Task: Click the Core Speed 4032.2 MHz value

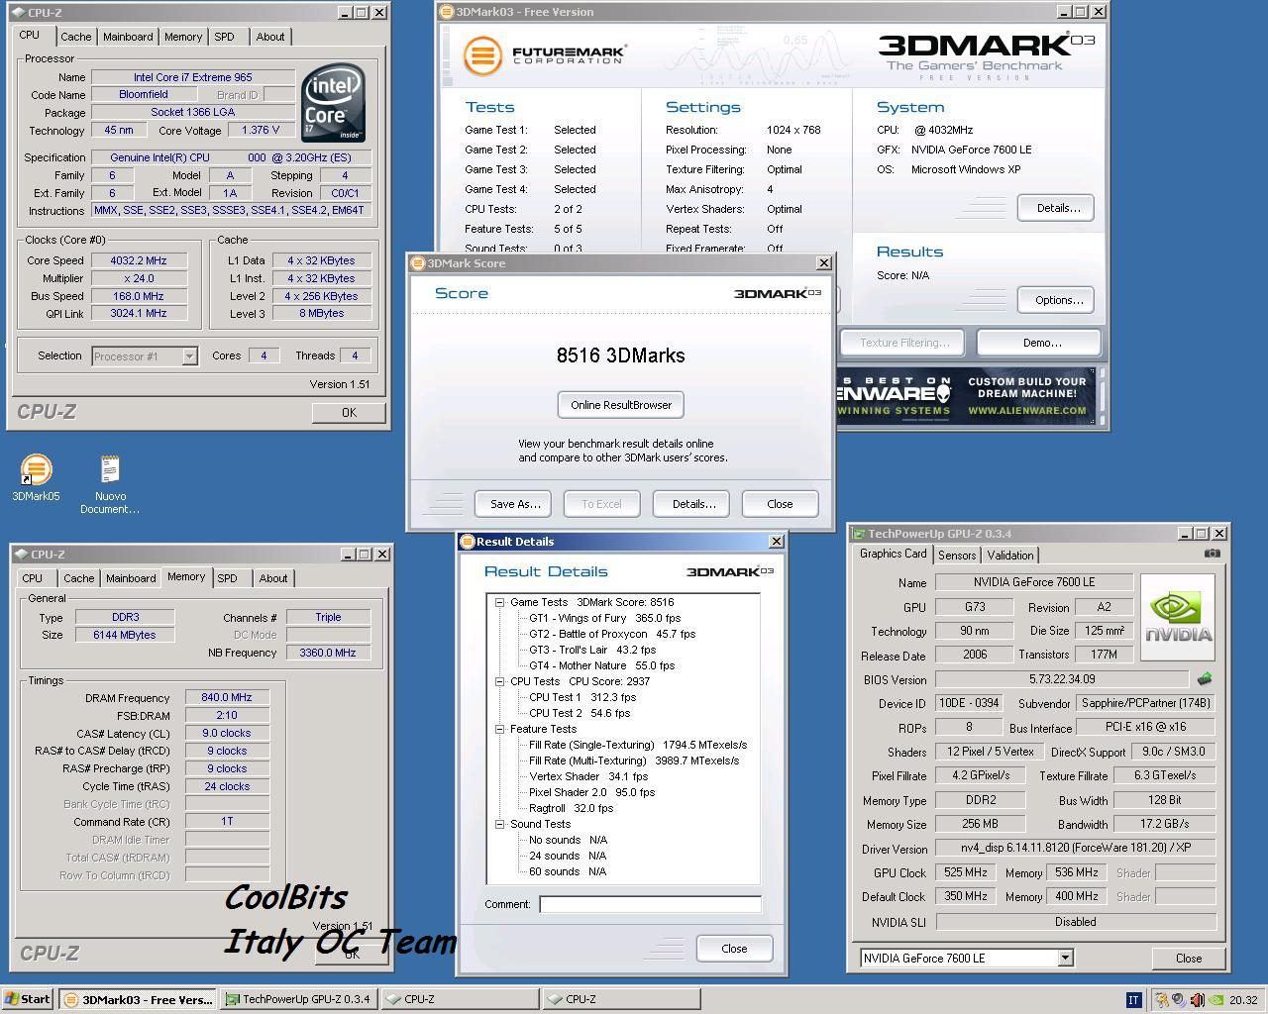Action: [139, 260]
